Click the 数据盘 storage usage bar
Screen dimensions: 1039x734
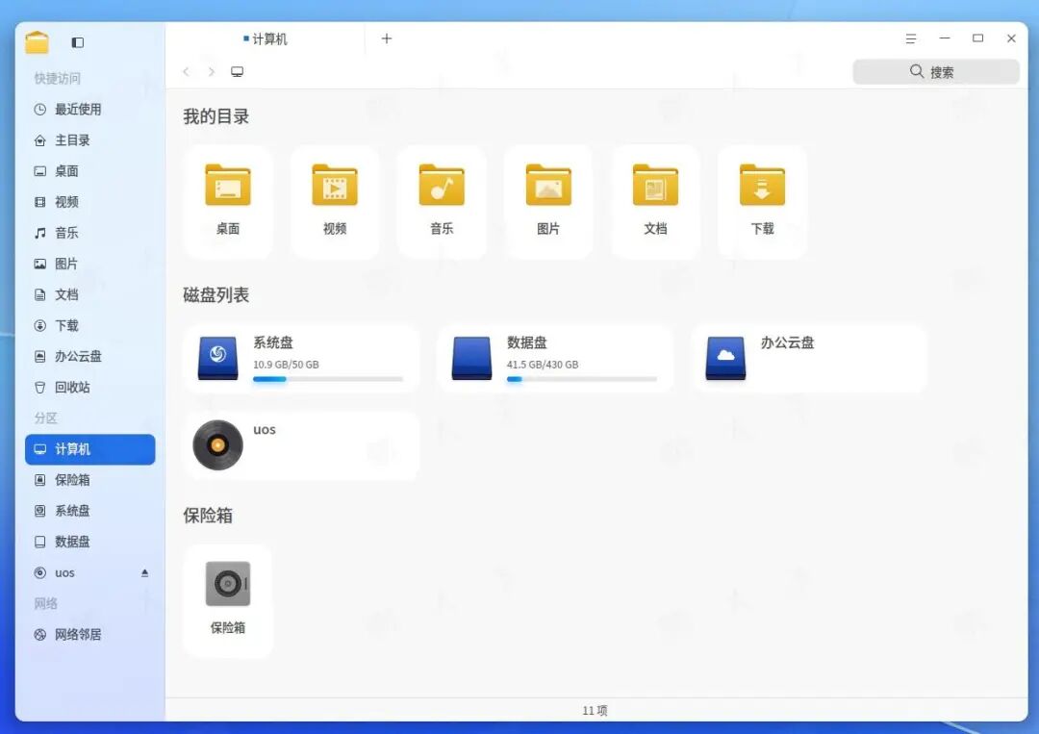tap(581, 379)
